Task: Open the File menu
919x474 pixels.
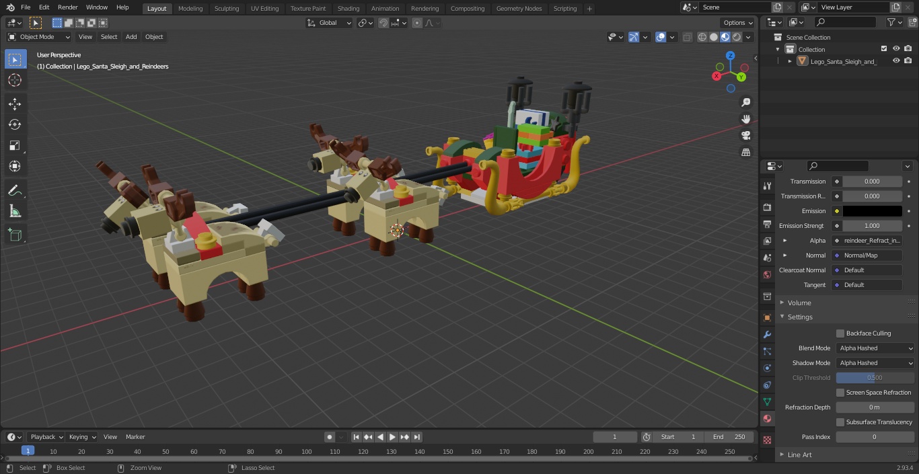Action: [x=26, y=7]
